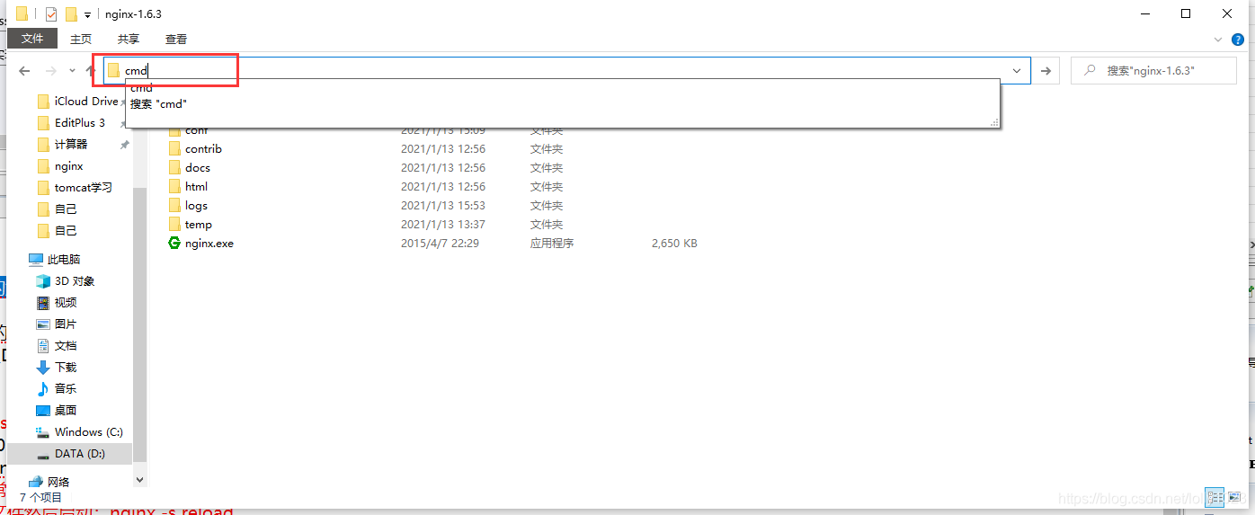Select 此电脑 in the navigation pane
1255x515 pixels.
pyautogui.click(x=55, y=259)
